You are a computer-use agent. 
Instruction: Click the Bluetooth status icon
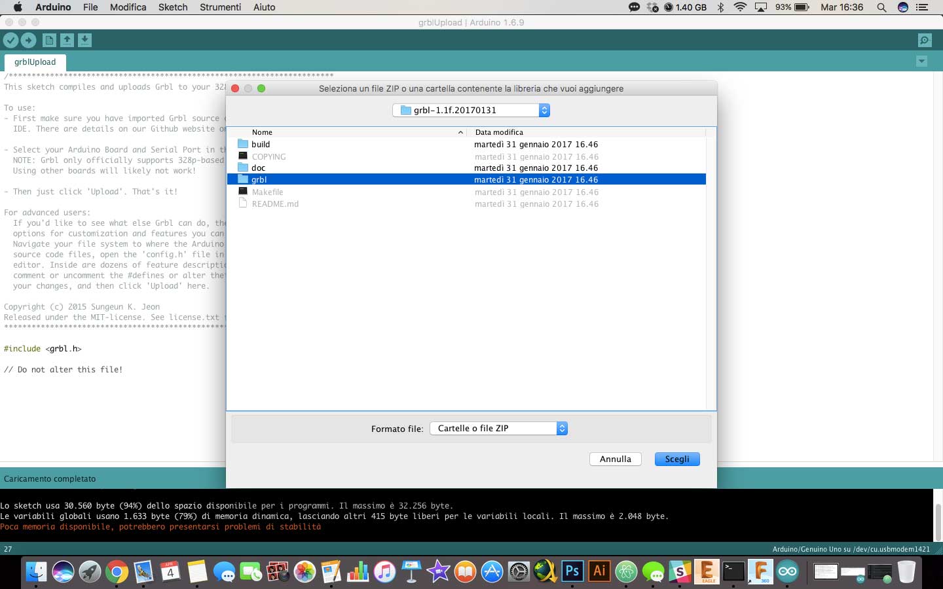pyautogui.click(x=720, y=7)
